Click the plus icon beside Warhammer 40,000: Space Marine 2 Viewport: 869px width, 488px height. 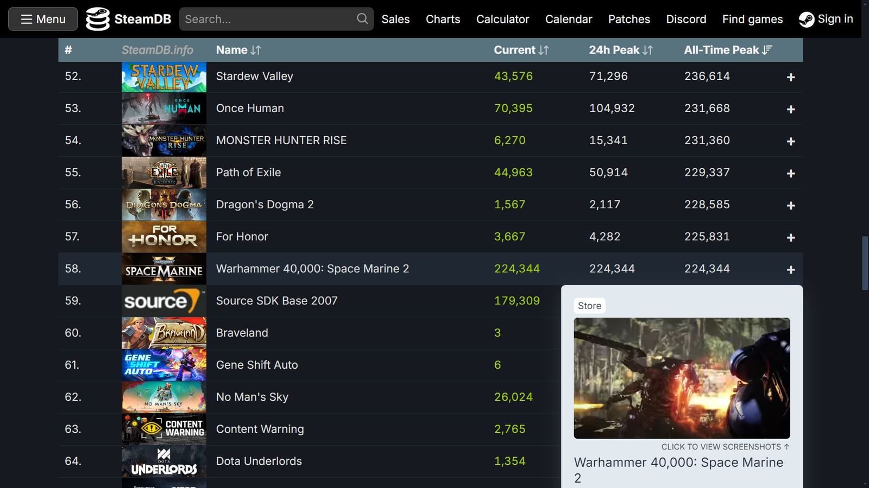(x=791, y=269)
